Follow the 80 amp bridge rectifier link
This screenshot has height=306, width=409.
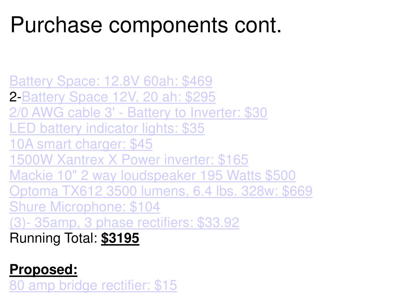pos(93,285)
